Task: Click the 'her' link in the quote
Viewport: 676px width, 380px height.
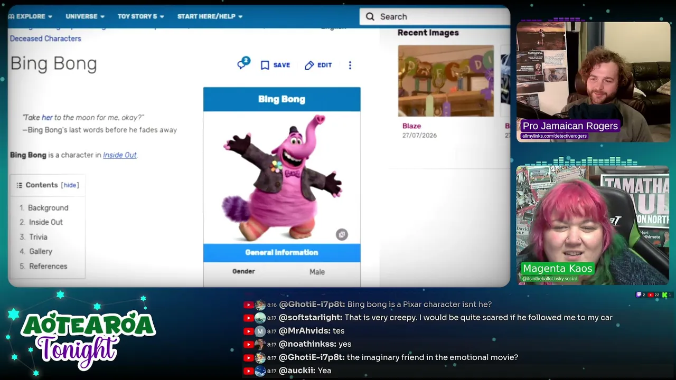Action: tap(47, 117)
